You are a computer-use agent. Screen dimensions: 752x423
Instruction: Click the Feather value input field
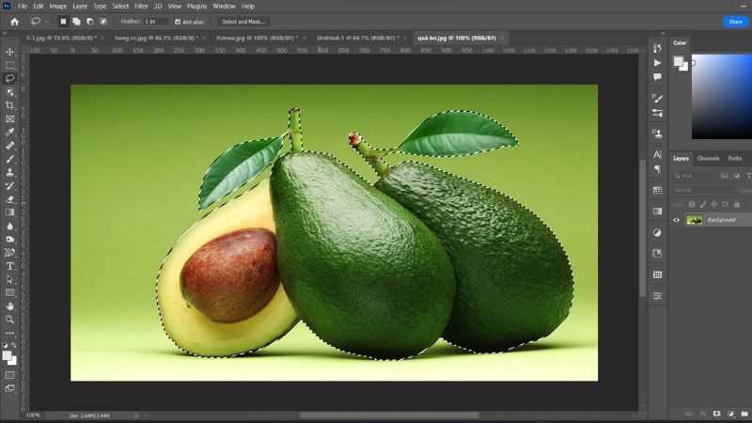click(x=156, y=22)
